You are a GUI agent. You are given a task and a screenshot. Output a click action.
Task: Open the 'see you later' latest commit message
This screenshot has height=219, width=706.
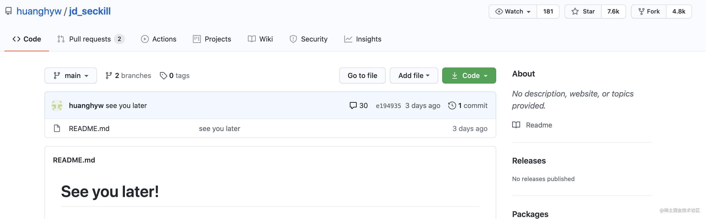(126, 106)
